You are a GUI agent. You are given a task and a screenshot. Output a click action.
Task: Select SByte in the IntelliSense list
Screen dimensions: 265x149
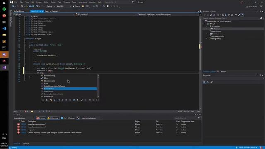[x=69, y=78]
